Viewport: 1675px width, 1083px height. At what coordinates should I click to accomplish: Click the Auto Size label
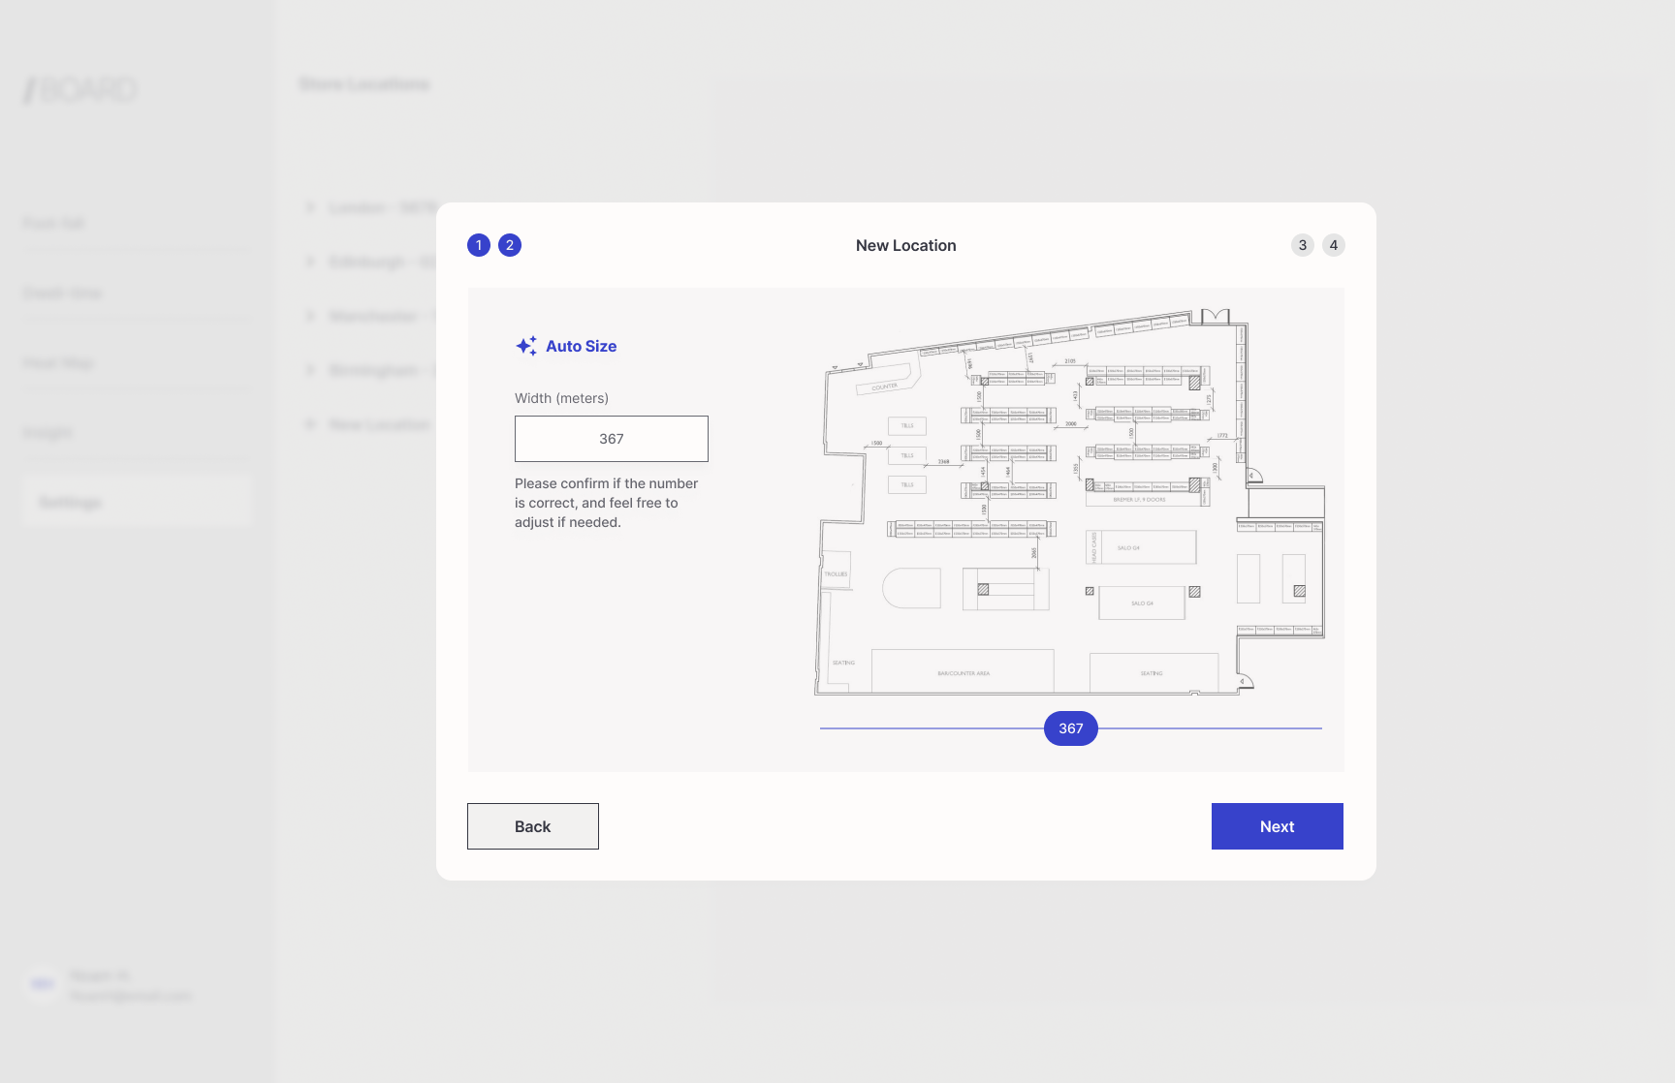(581, 346)
